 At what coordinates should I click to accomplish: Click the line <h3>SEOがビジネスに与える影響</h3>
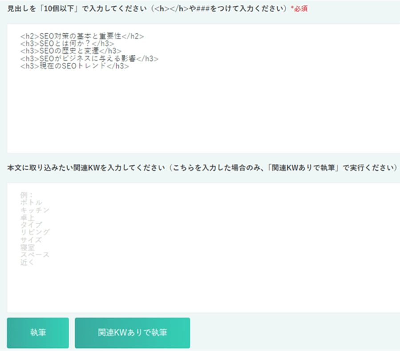[89, 59]
